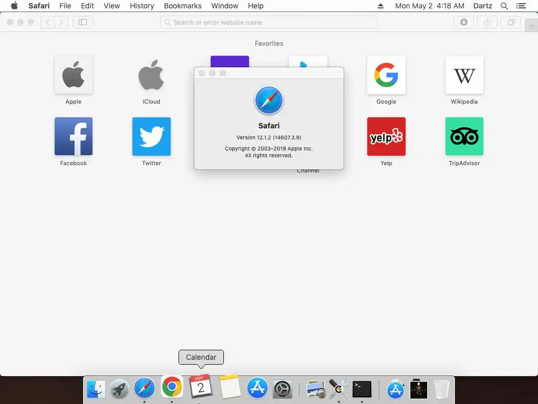Click the eject icon in menu bar
Image resolution: width=538 pixels, height=404 pixels.
point(380,6)
